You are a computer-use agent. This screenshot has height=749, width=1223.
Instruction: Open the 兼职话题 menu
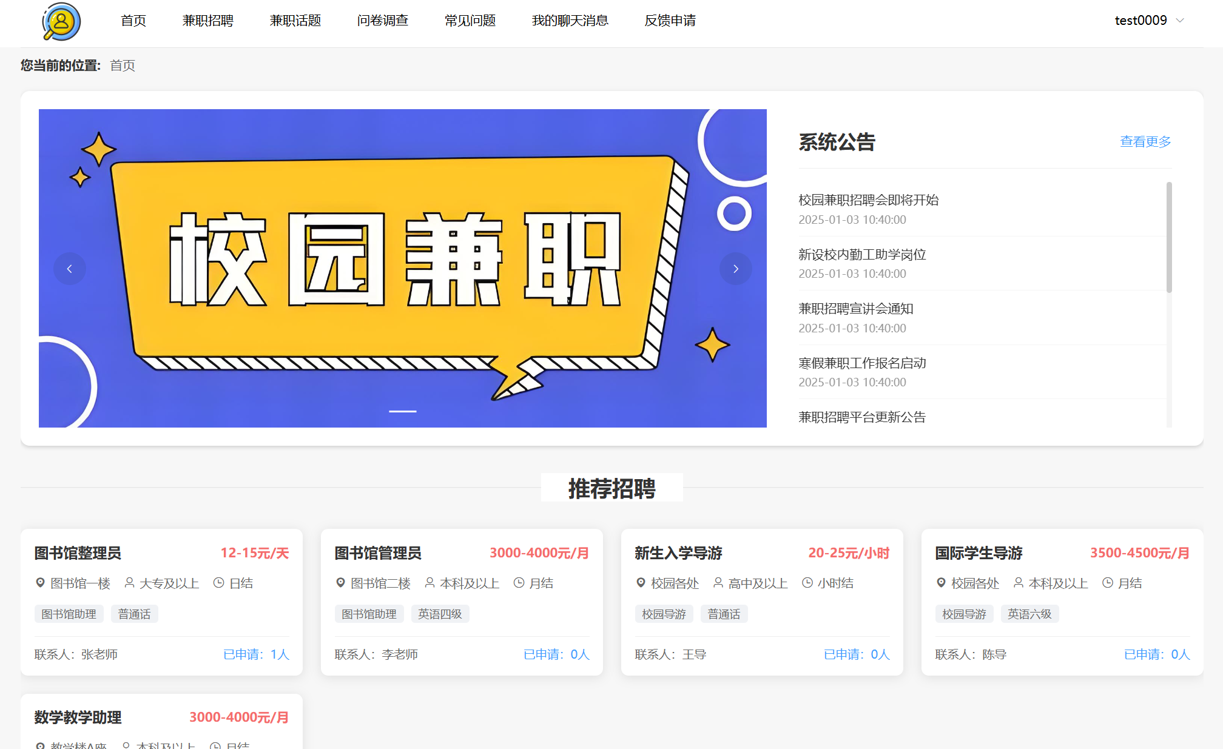pos(295,21)
